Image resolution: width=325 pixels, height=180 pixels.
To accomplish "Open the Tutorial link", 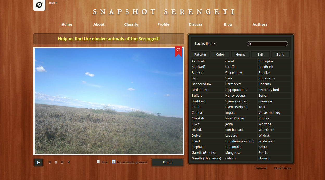I will tap(261, 168).
